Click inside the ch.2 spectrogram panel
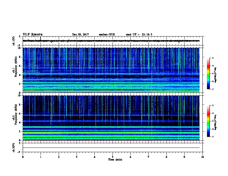The image size is (228, 176). [111, 118]
